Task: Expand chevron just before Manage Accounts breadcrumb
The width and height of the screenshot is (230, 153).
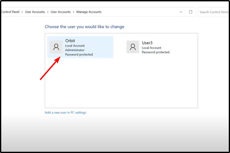Action: tap(74, 12)
